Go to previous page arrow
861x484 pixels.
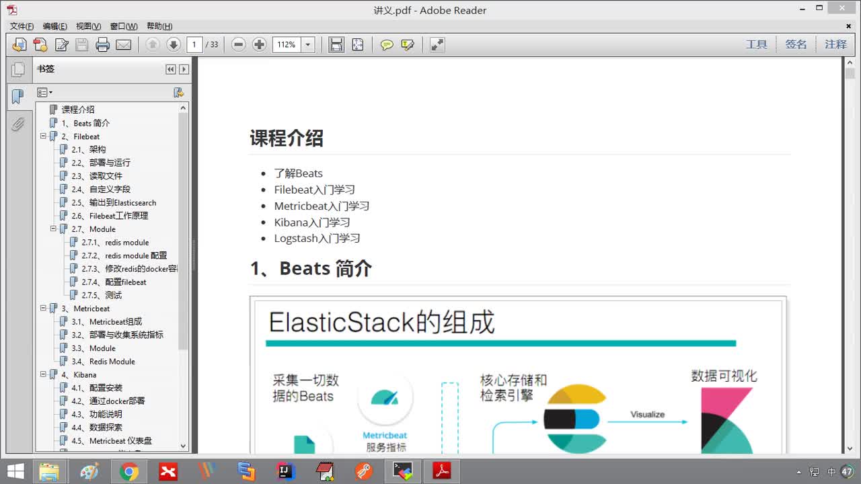[153, 45]
